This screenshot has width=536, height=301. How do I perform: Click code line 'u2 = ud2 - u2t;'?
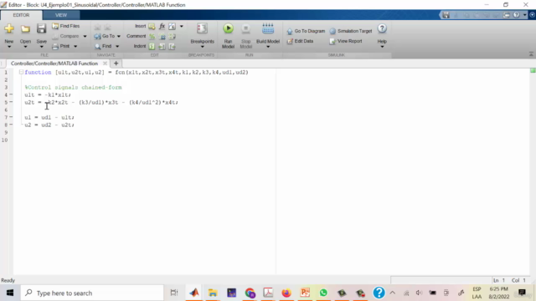tap(49, 125)
